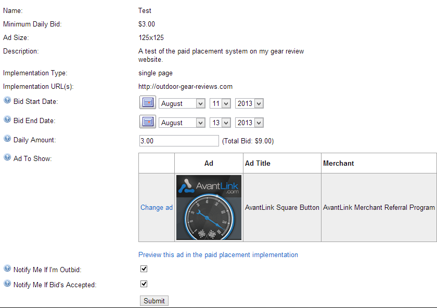Open the Bid Start Date calendar picker
The height and width of the screenshot is (308, 437).
148,103
